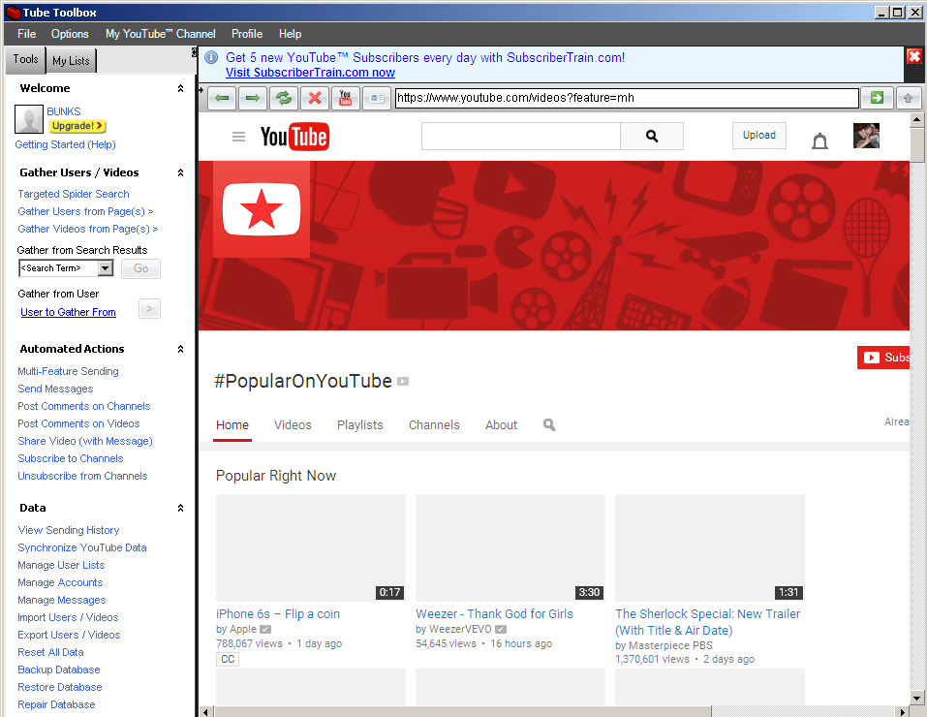927x717 pixels.
Task: Select the Tools tab
Action: click(x=26, y=59)
